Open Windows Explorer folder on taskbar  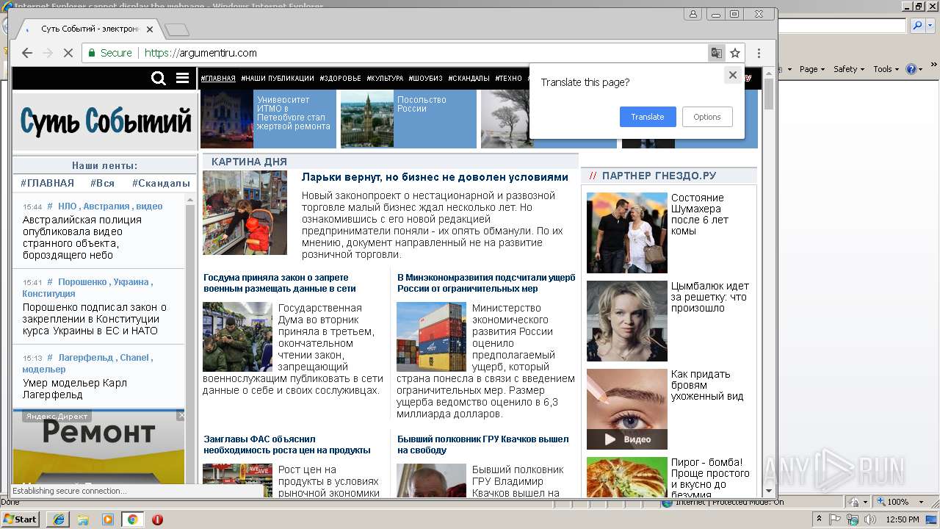point(83,519)
